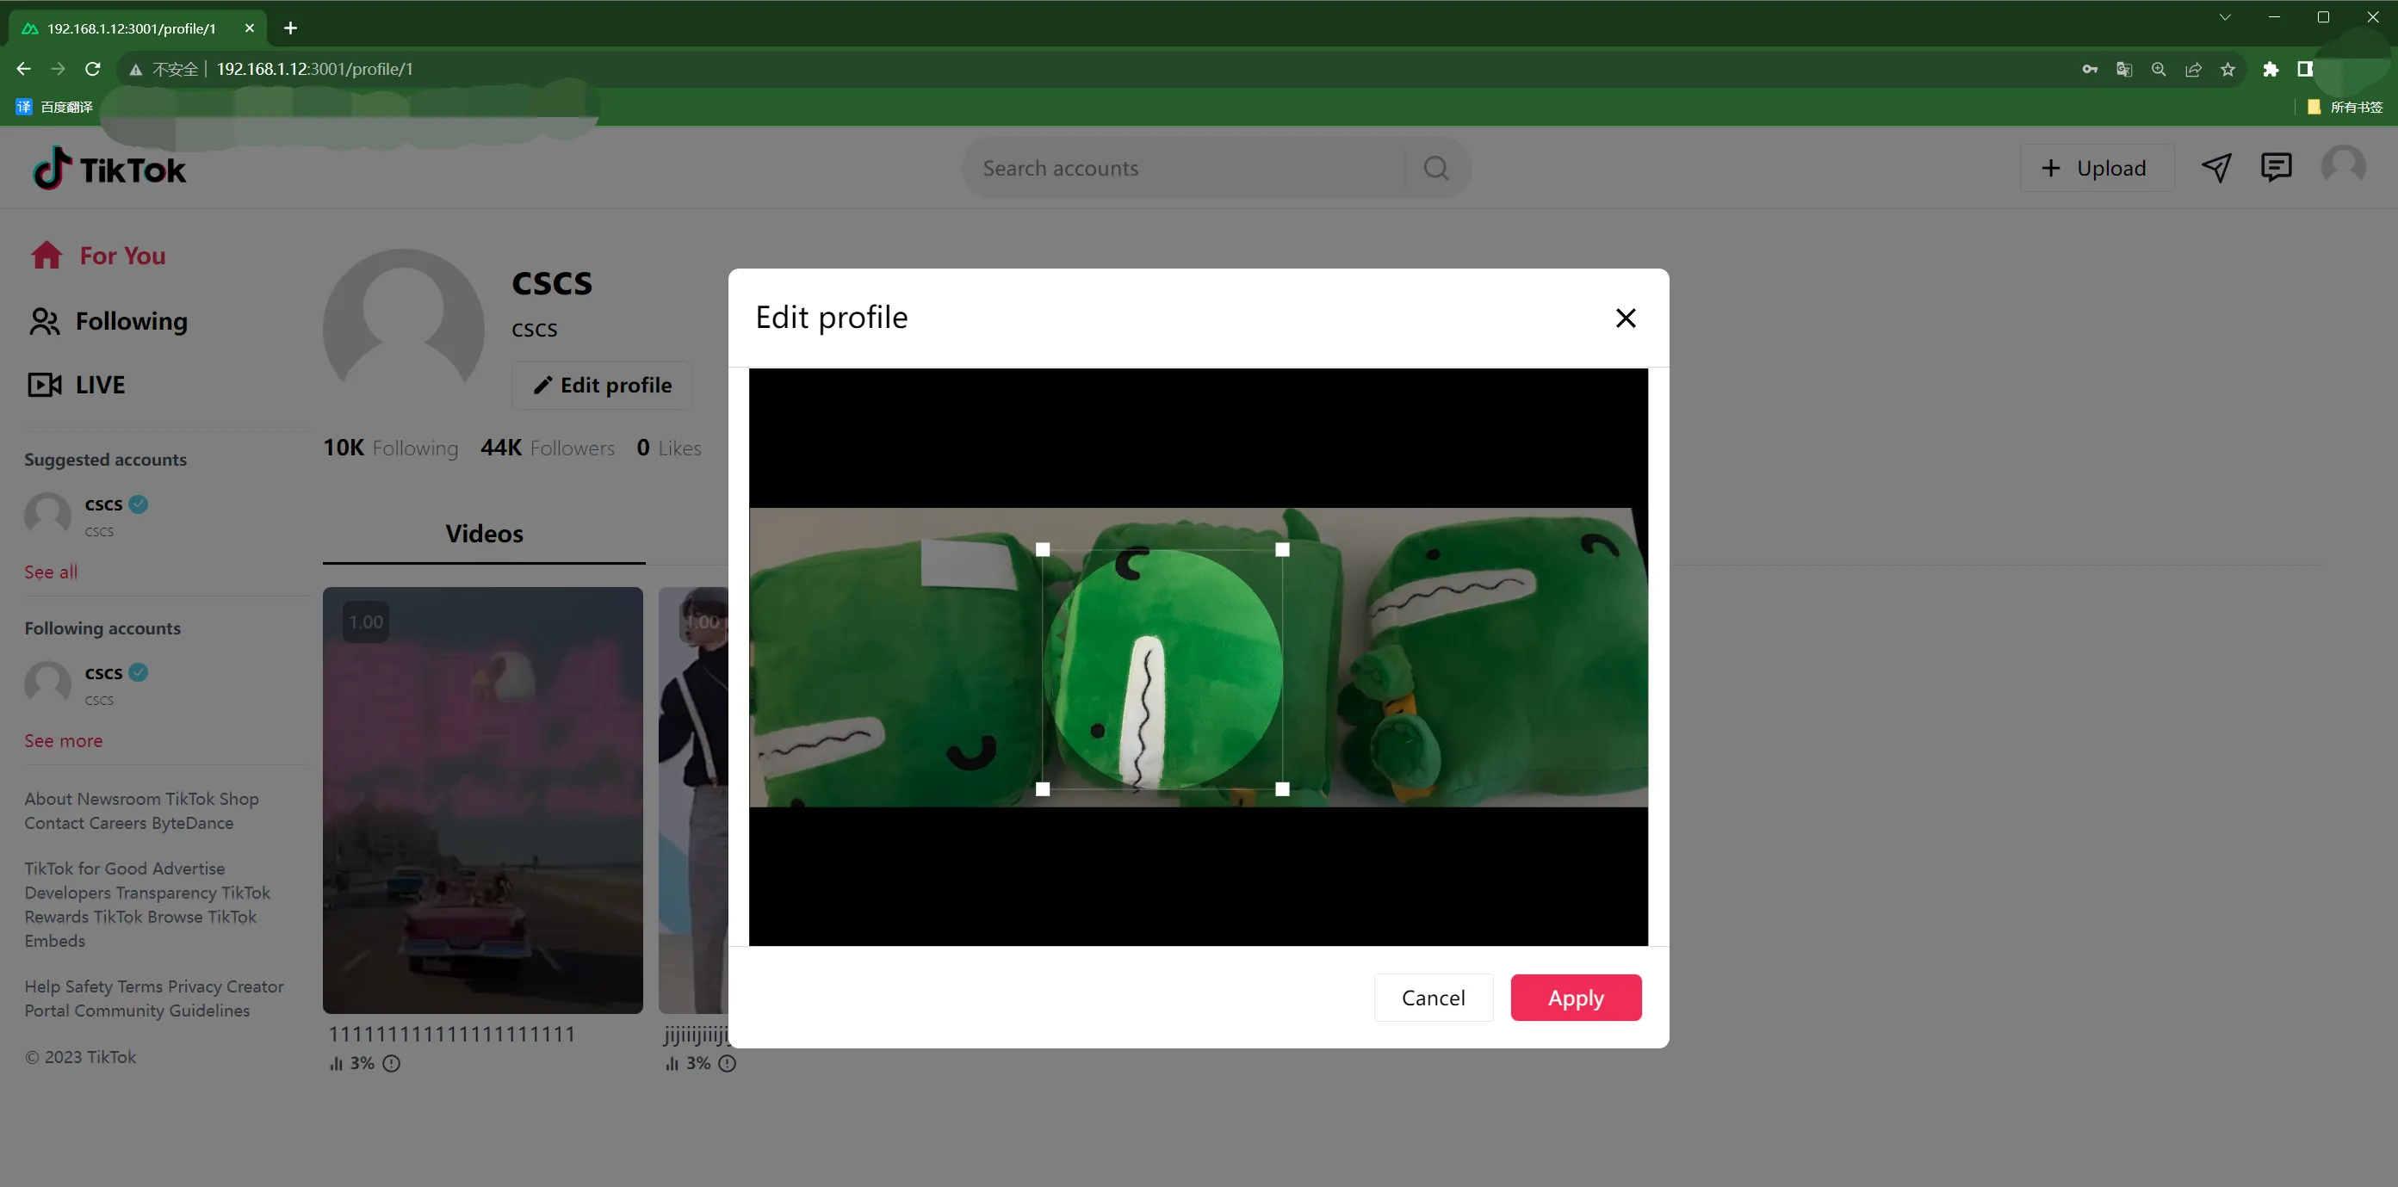The image size is (2398, 1187).
Task: Click the TikTok logo
Action: point(110,169)
